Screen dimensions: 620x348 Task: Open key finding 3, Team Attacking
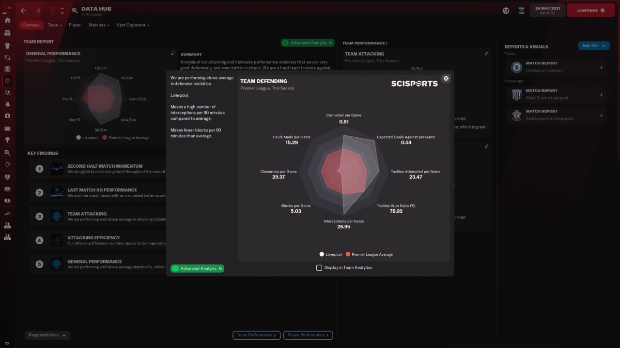click(97, 217)
